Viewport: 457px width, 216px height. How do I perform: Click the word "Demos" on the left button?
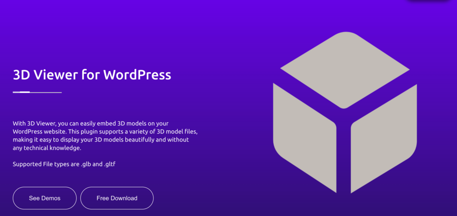click(50, 198)
